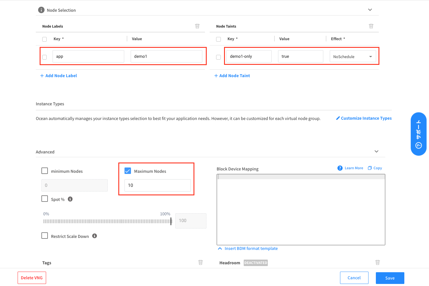Toggle select-all checkbox in Node Taints header

(218, 39)
